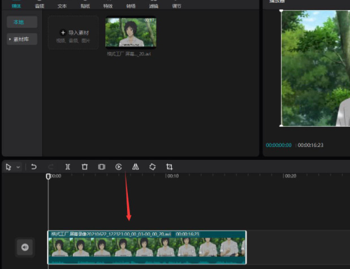350x269 pixels.
Task: Go to the 转场 transitions tab
Action: point(131,6)
